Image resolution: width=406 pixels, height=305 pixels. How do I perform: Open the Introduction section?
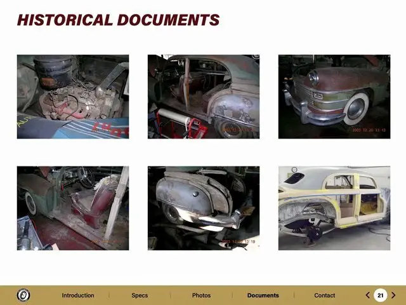pyautogui.click(x=77, y=295)
